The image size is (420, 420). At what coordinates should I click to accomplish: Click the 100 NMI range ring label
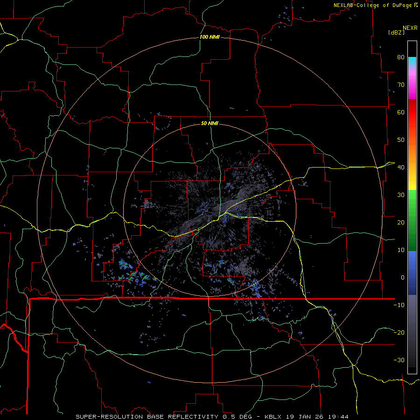pyautogui.click(x=210, y=37)
